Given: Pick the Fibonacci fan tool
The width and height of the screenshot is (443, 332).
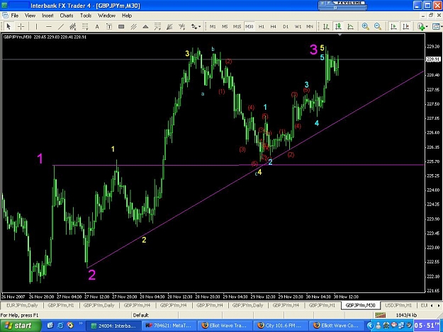Looking at the screenshot, I should [x=169, y=26].
